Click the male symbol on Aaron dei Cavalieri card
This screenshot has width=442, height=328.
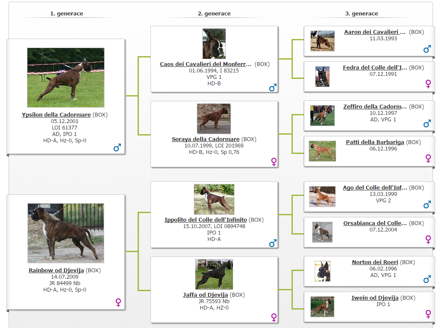[427, 49]
